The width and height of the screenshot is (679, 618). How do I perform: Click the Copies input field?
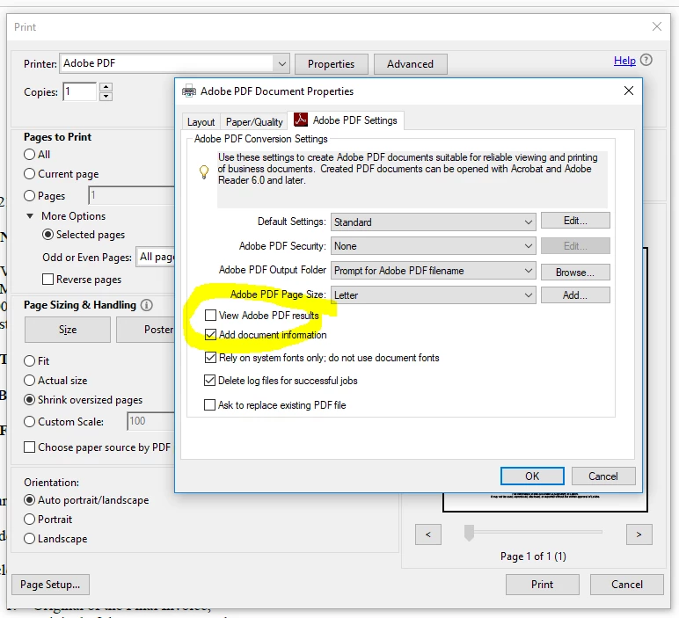pyautogui.click(x=80, y=91)
